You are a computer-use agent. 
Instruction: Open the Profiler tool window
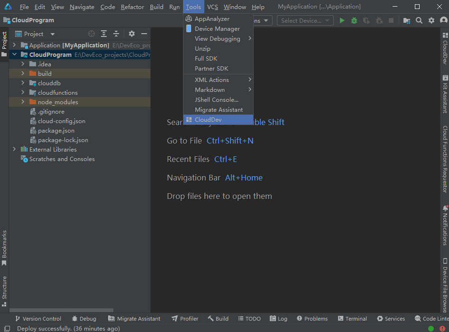(x=185, y=319)
